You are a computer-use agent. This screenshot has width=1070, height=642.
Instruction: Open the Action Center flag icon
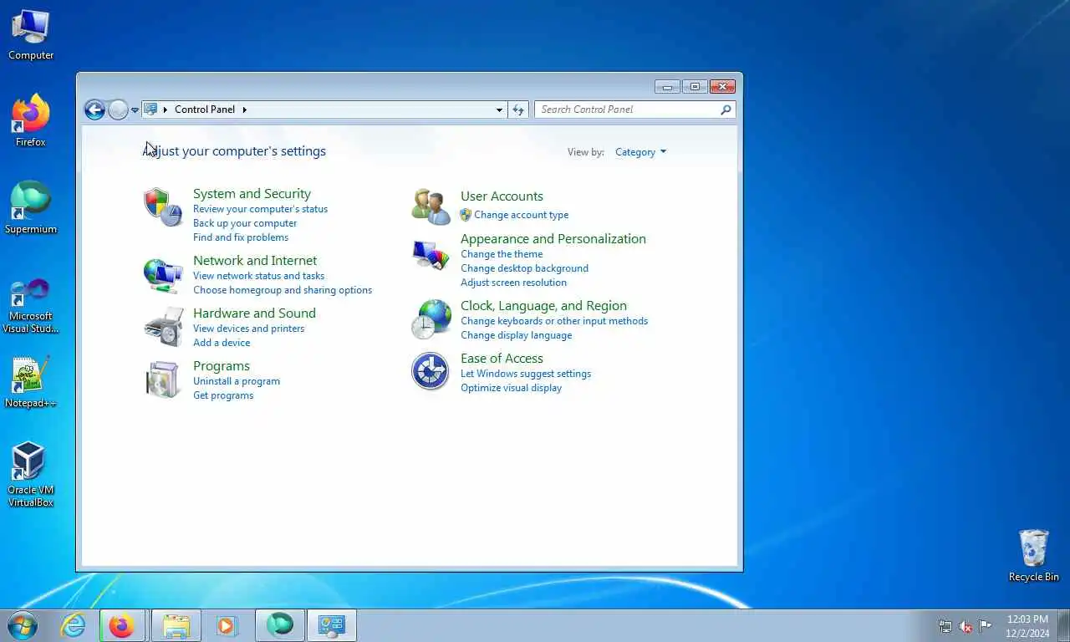[986, 626]
